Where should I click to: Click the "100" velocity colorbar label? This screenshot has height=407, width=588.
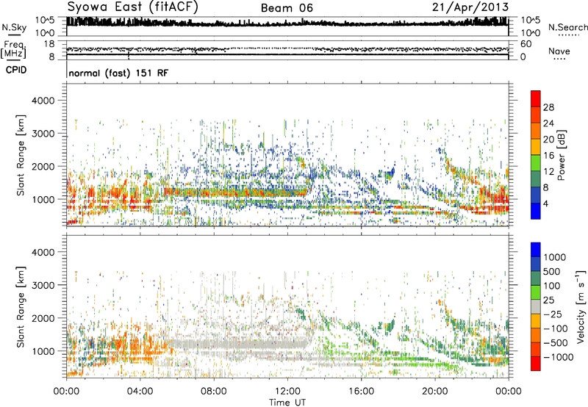pyautogui.click(x=552, y=286)
